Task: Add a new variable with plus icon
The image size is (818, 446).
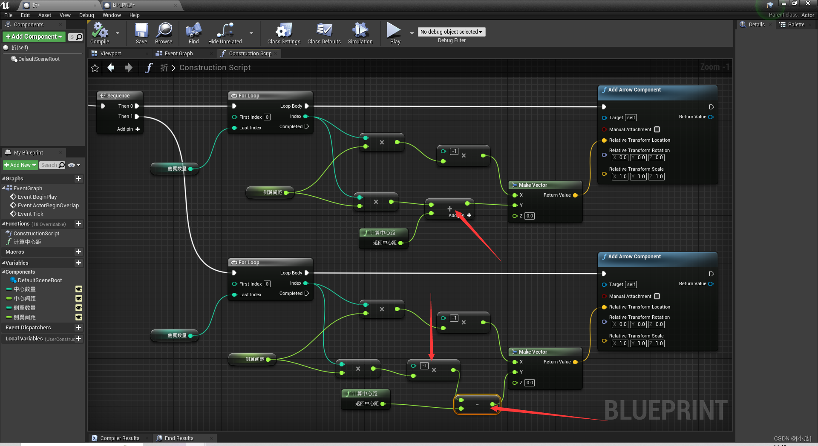Action: point(78,263)
